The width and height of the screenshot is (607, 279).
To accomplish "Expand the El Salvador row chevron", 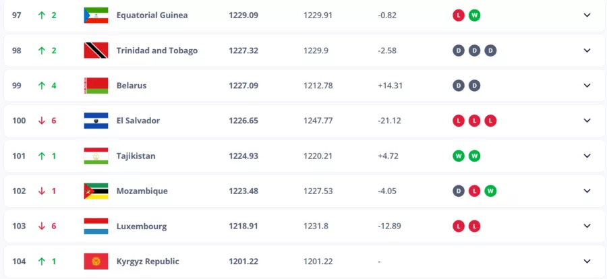I will coord(587,121).
